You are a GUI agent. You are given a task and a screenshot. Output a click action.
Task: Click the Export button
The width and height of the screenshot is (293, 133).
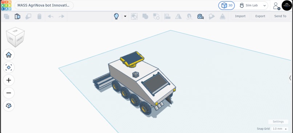[x=260, y=16]
